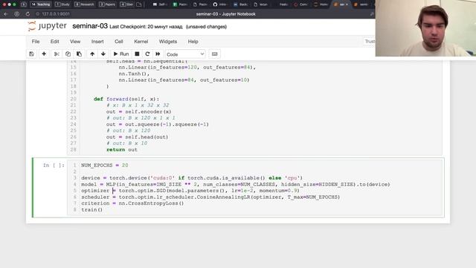
Task: Run the current cell
Action: 121,54
